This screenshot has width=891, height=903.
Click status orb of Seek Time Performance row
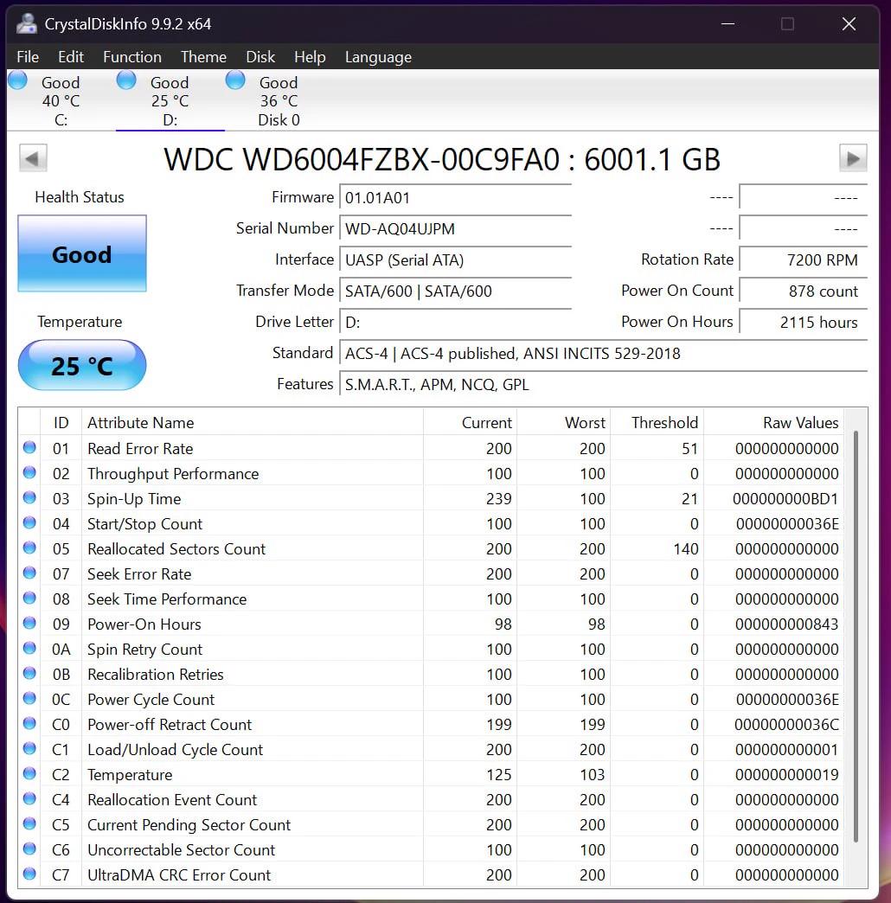[29, 598]
